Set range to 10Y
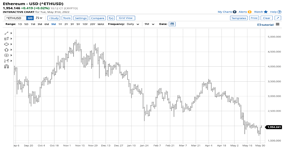The height and width of the screenshot is (151, 295). (x=85, y=24)
